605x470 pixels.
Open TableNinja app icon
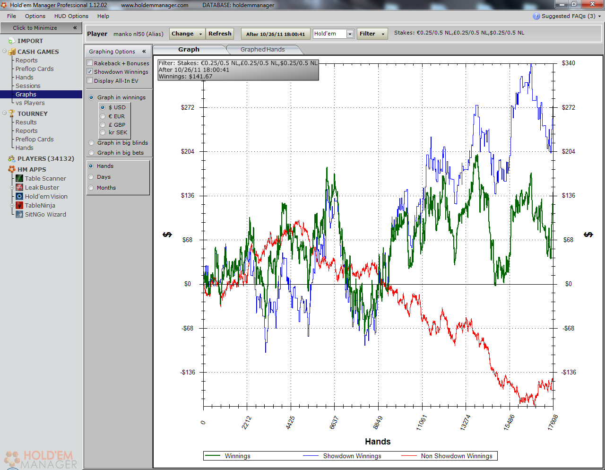19,205
